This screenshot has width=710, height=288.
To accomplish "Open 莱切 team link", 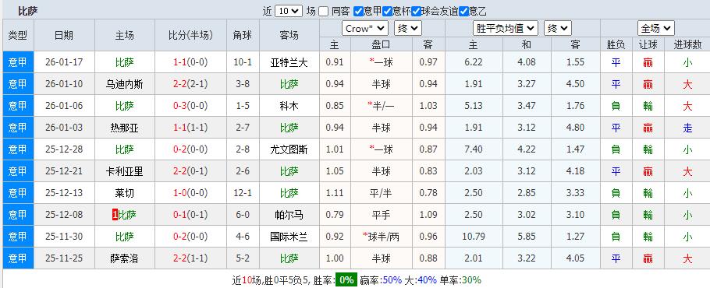I will [125, 193].
